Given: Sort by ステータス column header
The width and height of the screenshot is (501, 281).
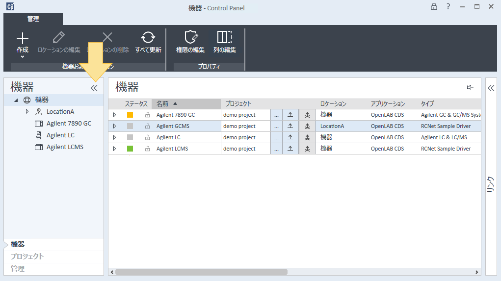Looking at the screenshot, I should 136,104.
